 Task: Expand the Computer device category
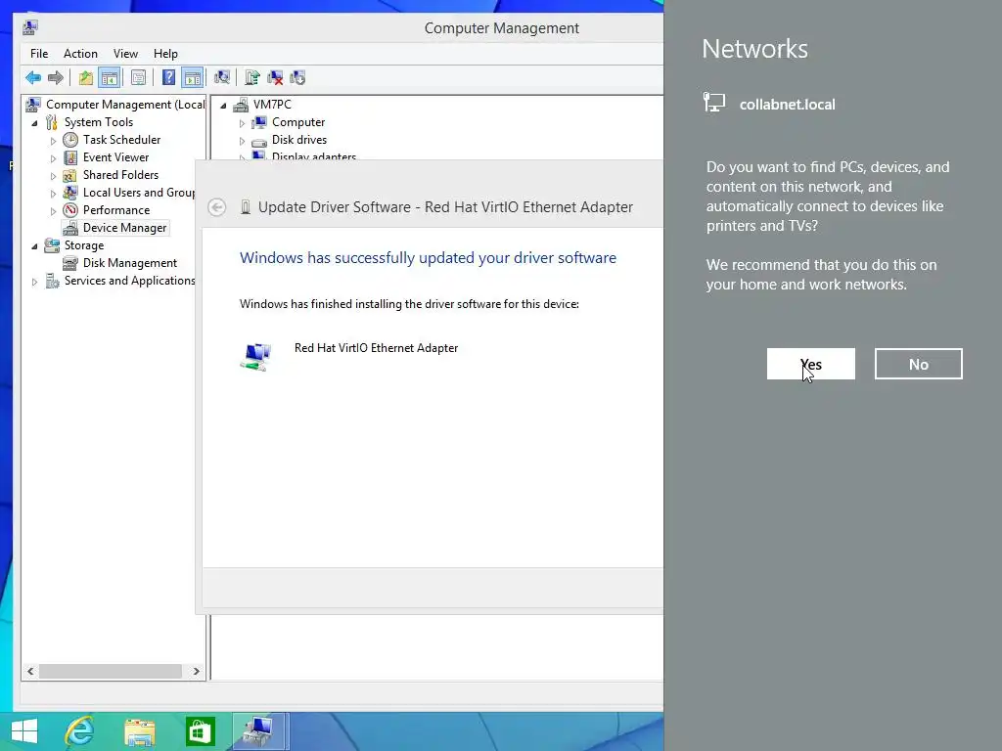pos(242,122)
